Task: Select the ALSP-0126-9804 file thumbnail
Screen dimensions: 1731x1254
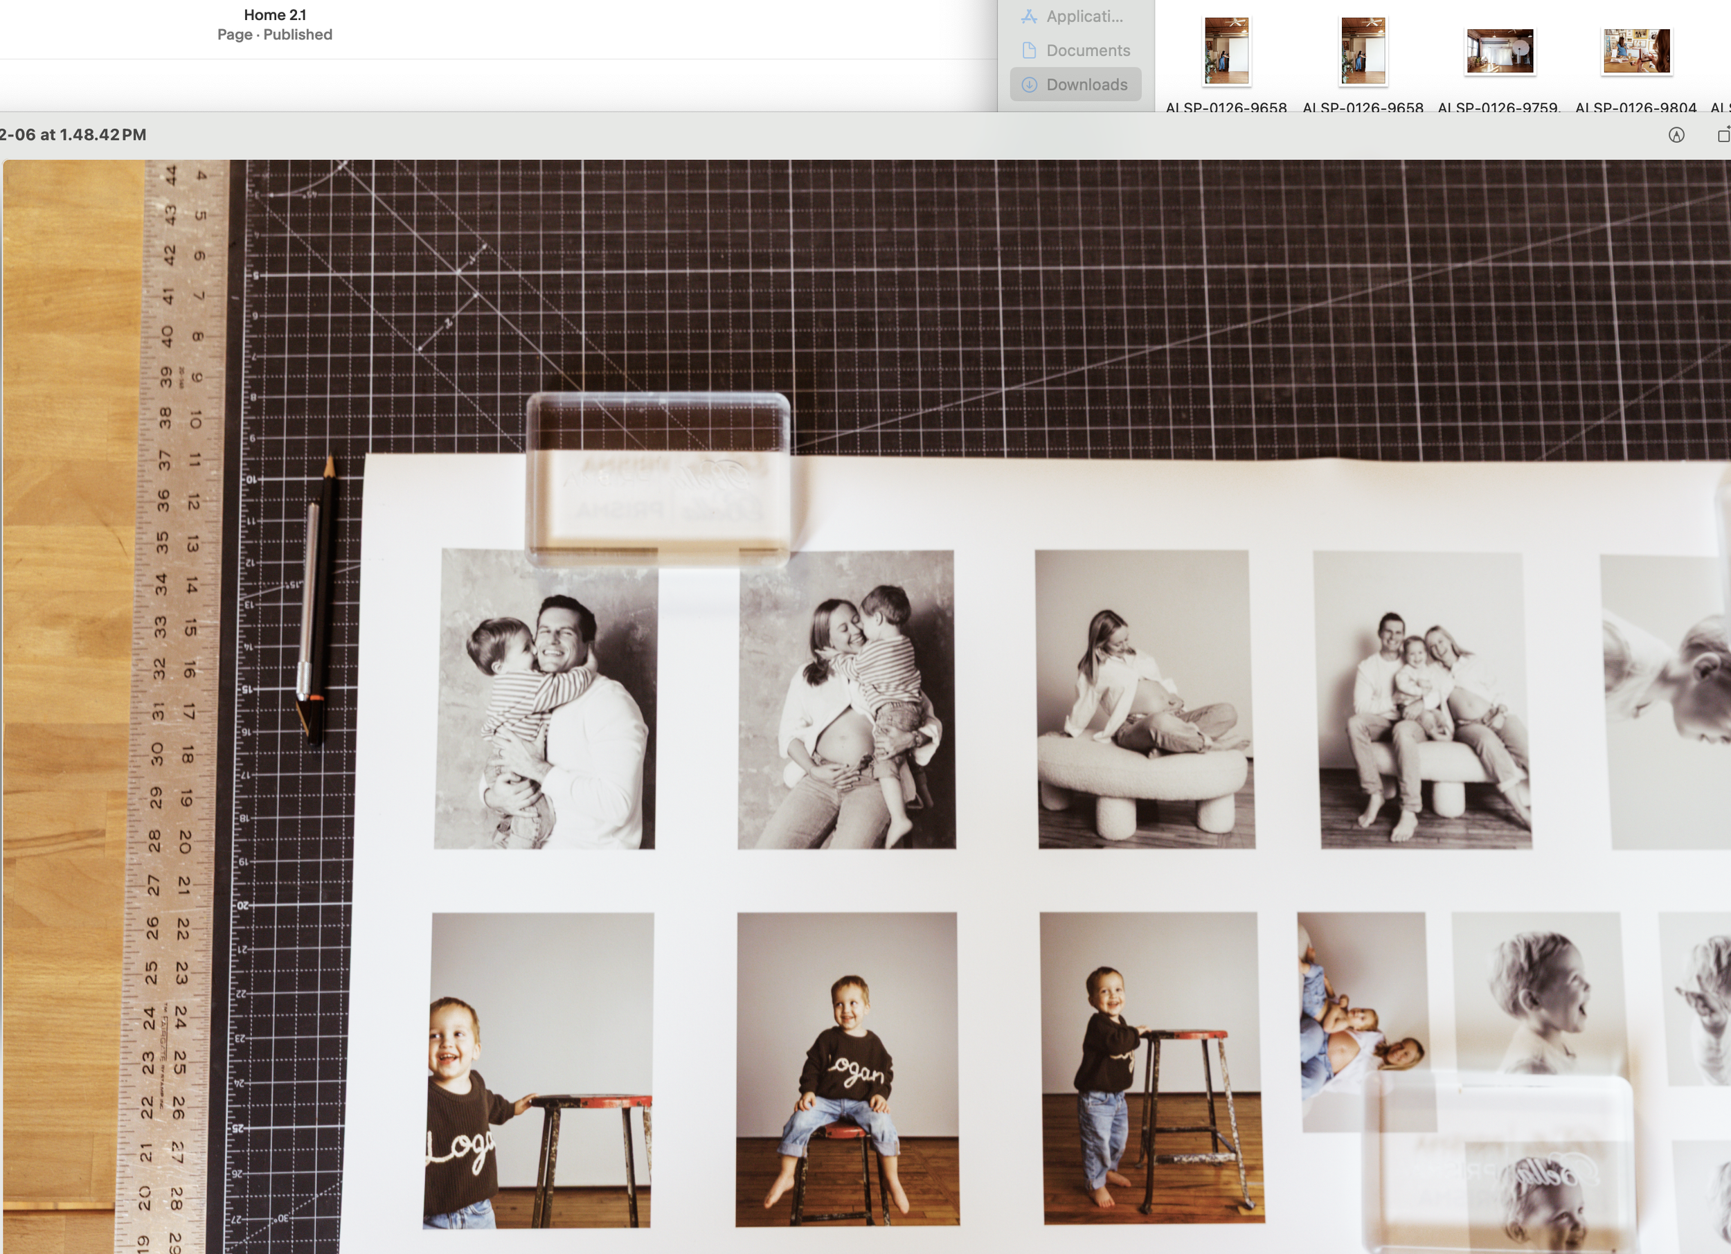Action: pos(1636,51)
